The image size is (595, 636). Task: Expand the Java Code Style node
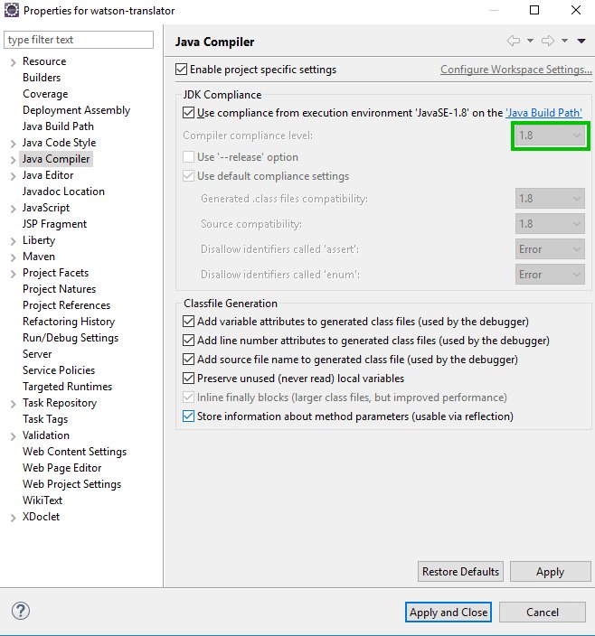(13, 143)
